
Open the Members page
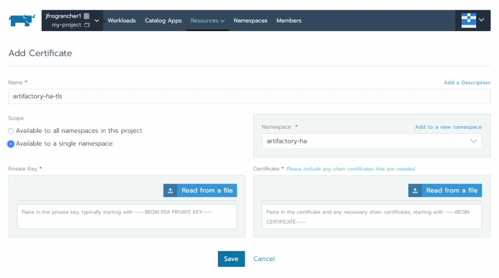tap(289, 20)
